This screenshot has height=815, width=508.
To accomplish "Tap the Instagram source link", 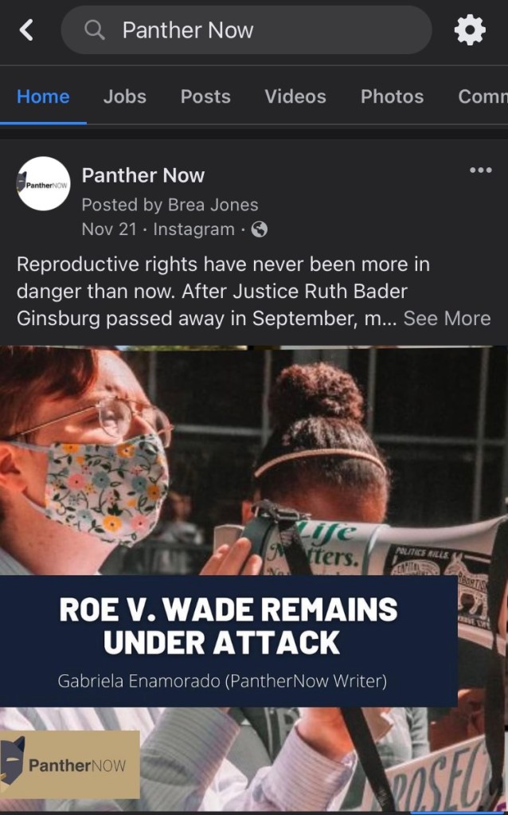I will (x=193, y=229).
